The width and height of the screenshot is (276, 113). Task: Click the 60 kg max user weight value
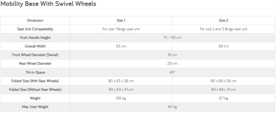point(172,107)
